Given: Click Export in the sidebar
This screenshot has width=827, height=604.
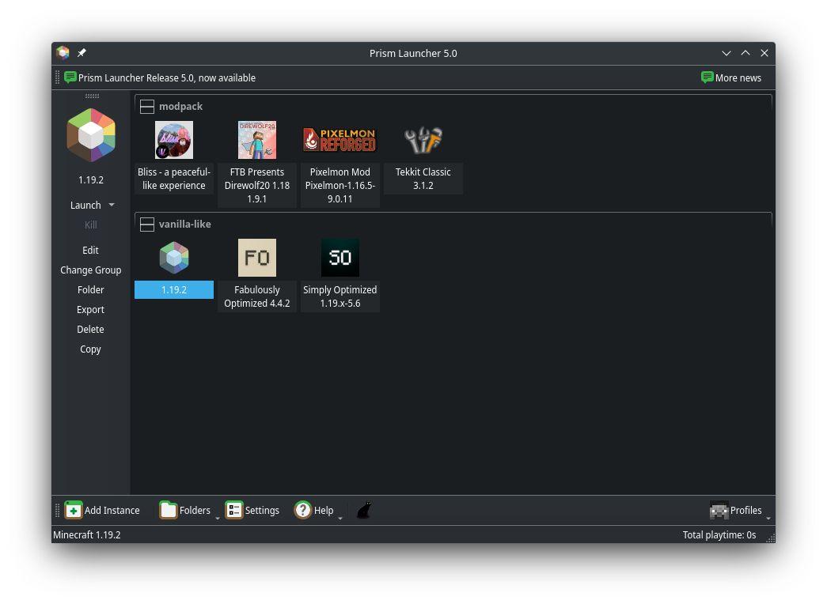Looking at the screenshot, I should coord(91,309).
